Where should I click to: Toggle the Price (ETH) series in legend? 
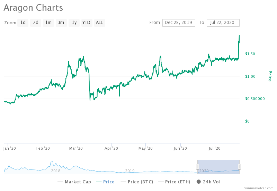point(174,182)
